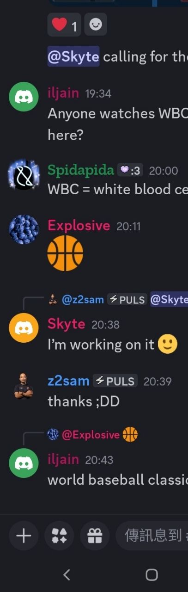Image resolution: width=188 pixels, height=592 pixels.
Task: Tap the smiley emoji in Skyte's message
Action: tap(168, 344)
